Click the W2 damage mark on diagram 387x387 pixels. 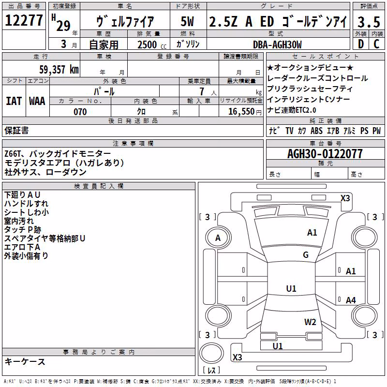click(x=310, y=322)
